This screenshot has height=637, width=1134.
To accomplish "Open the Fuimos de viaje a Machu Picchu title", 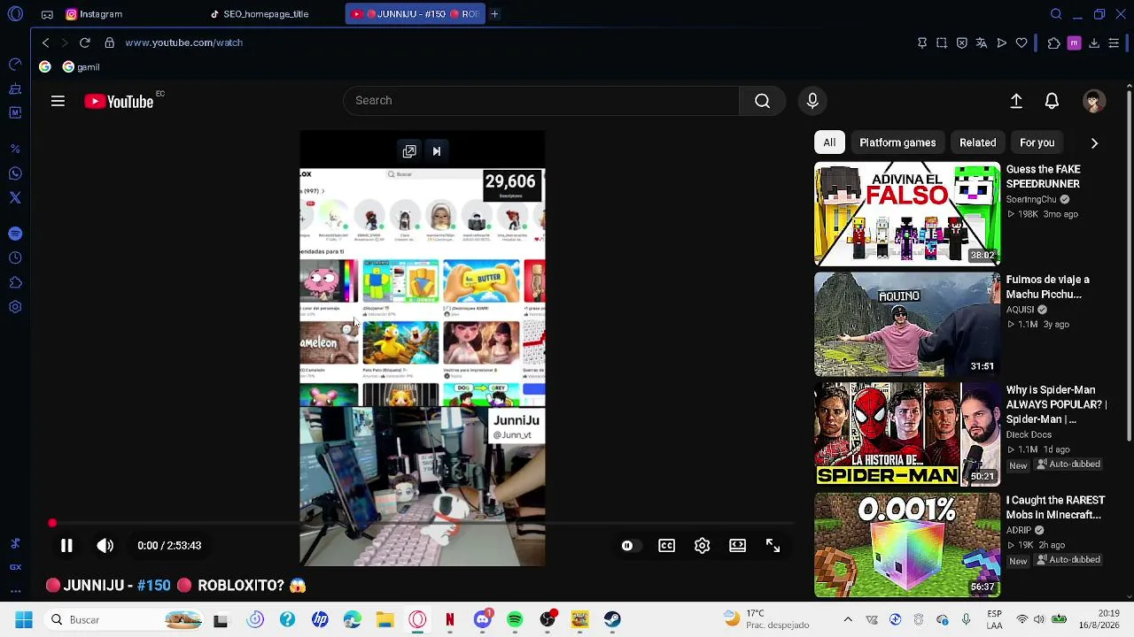I will coord(1047,287).
